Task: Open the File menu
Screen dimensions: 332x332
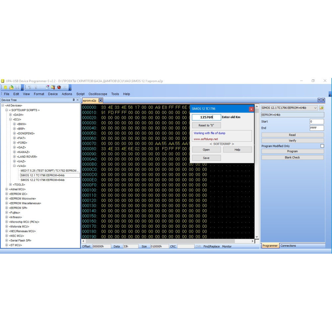Action: (7, 94)
